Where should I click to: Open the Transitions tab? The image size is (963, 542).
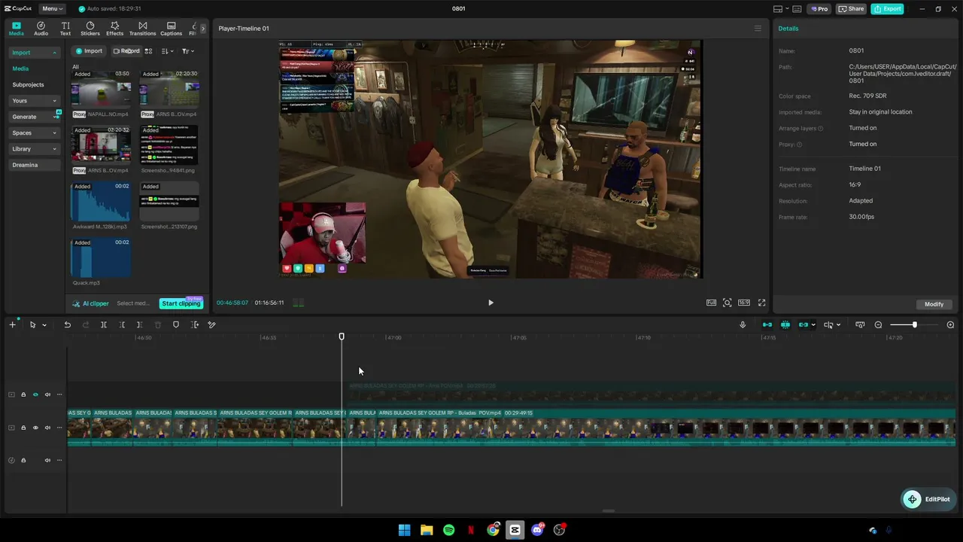point(142,29)
